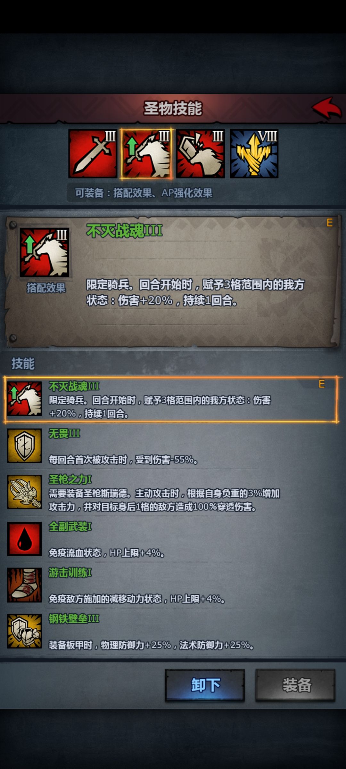
Task: Select the 圣枪之力I skill description row
Action: tap(171, 492)
